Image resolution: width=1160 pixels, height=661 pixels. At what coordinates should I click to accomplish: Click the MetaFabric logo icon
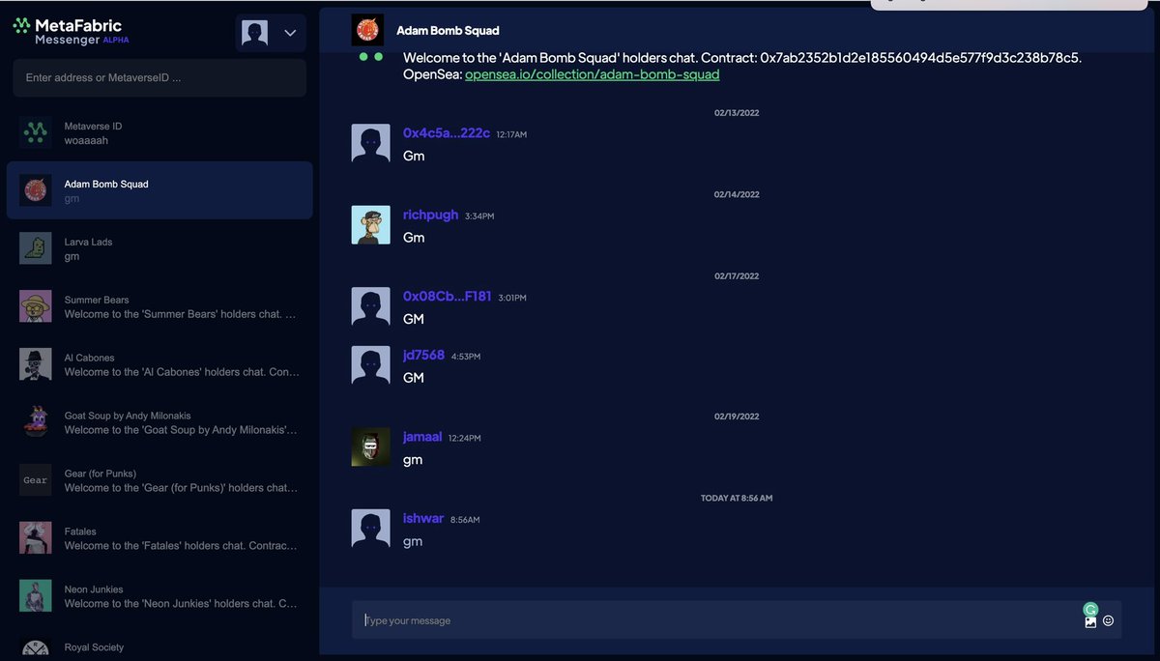21,26
